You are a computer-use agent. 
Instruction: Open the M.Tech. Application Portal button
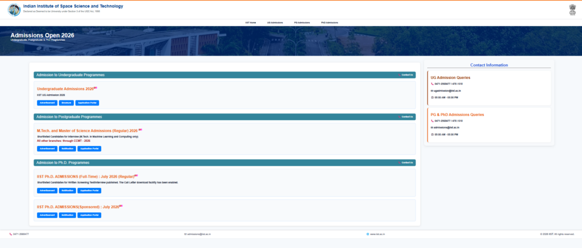89,149
